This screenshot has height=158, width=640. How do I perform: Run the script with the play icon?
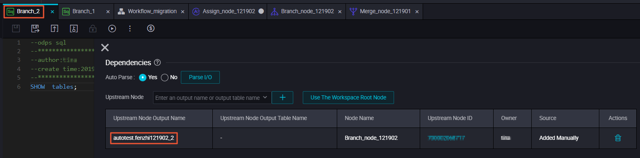click(x=112, y=28)
